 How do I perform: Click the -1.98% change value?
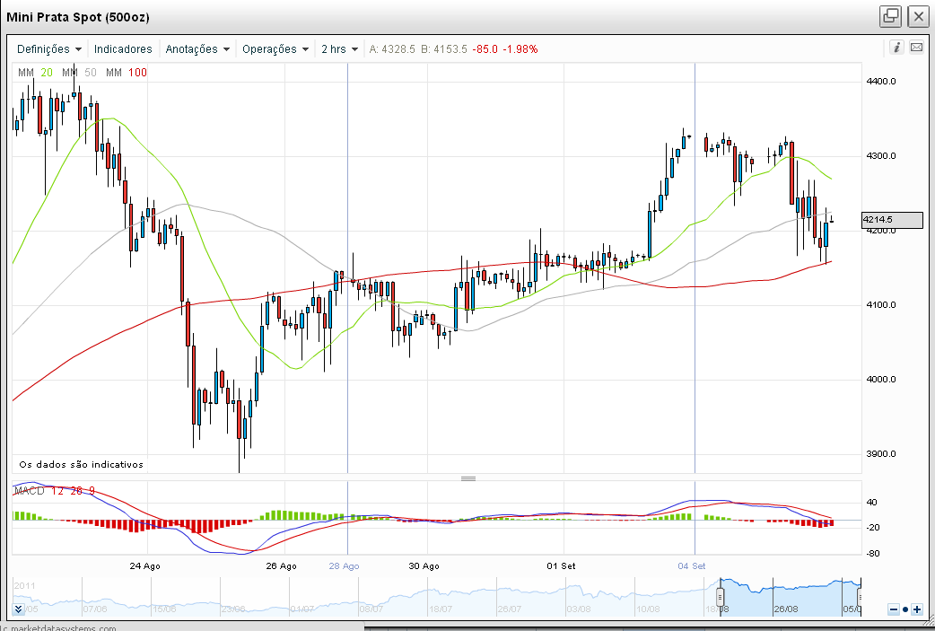click(x=520, y=48)
